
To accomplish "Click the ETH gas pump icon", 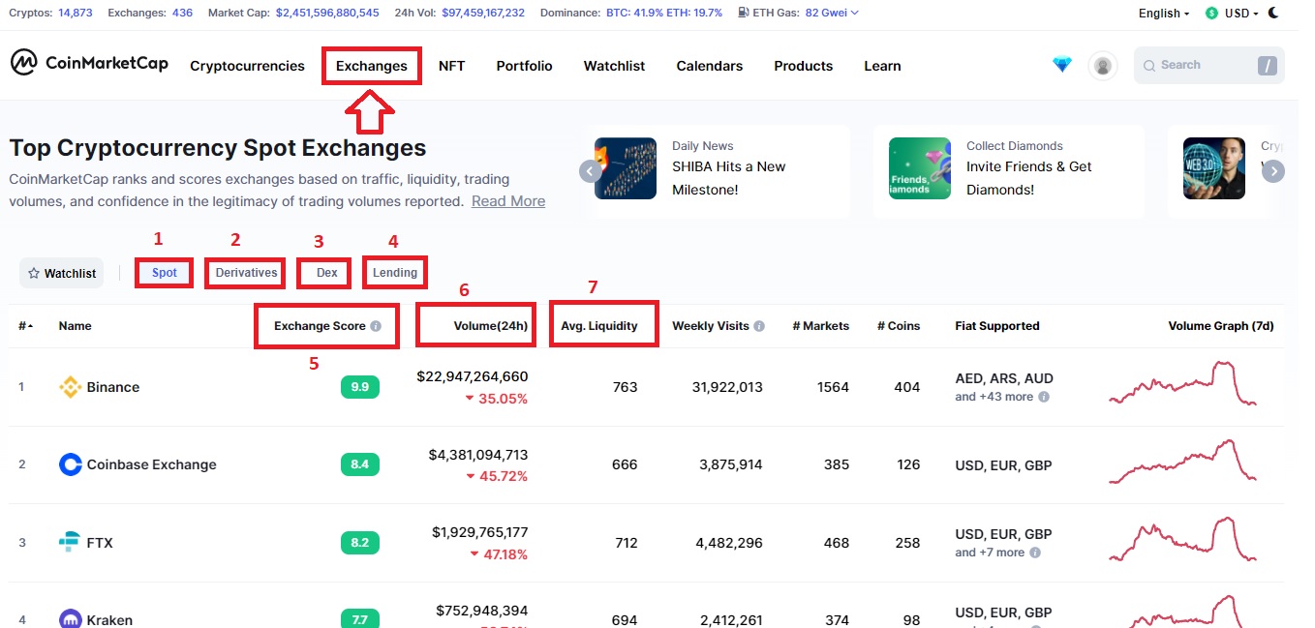I will 743,13.
